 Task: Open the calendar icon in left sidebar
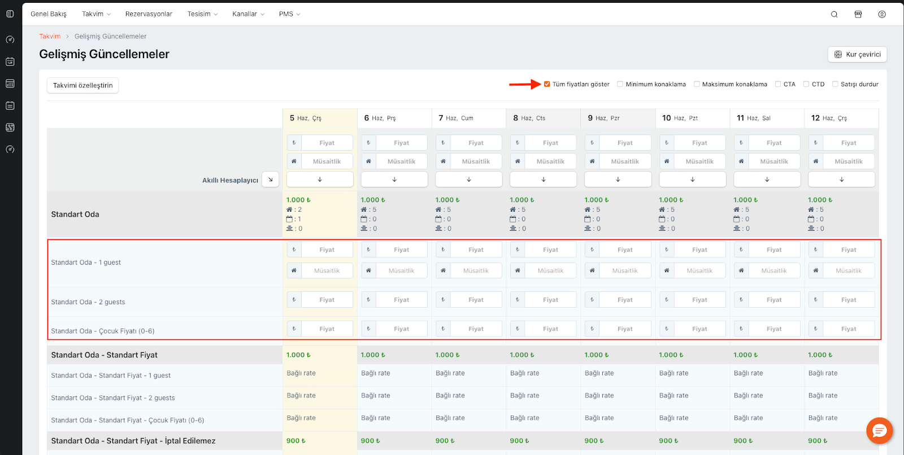(x=10, y=62)
